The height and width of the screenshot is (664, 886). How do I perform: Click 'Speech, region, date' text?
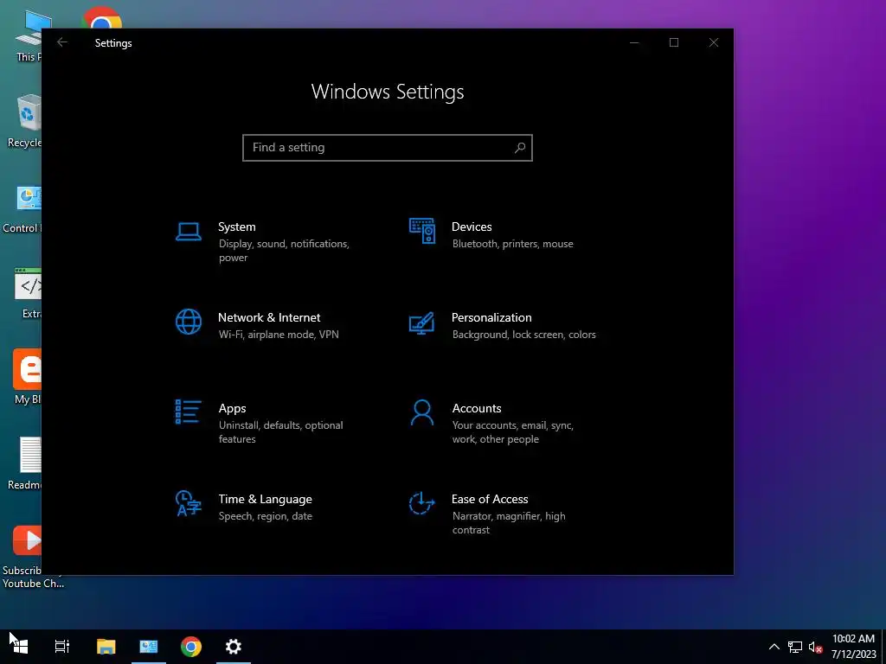pyautogui.click(x=265, y=516)
